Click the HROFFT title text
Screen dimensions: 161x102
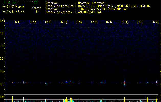point(16,2)
